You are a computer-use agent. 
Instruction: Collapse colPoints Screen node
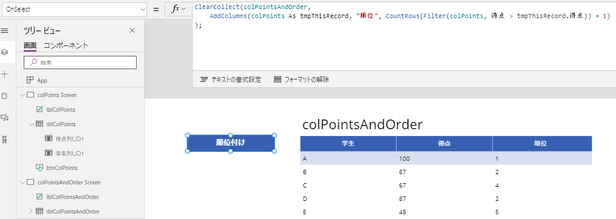coord(22,95)
